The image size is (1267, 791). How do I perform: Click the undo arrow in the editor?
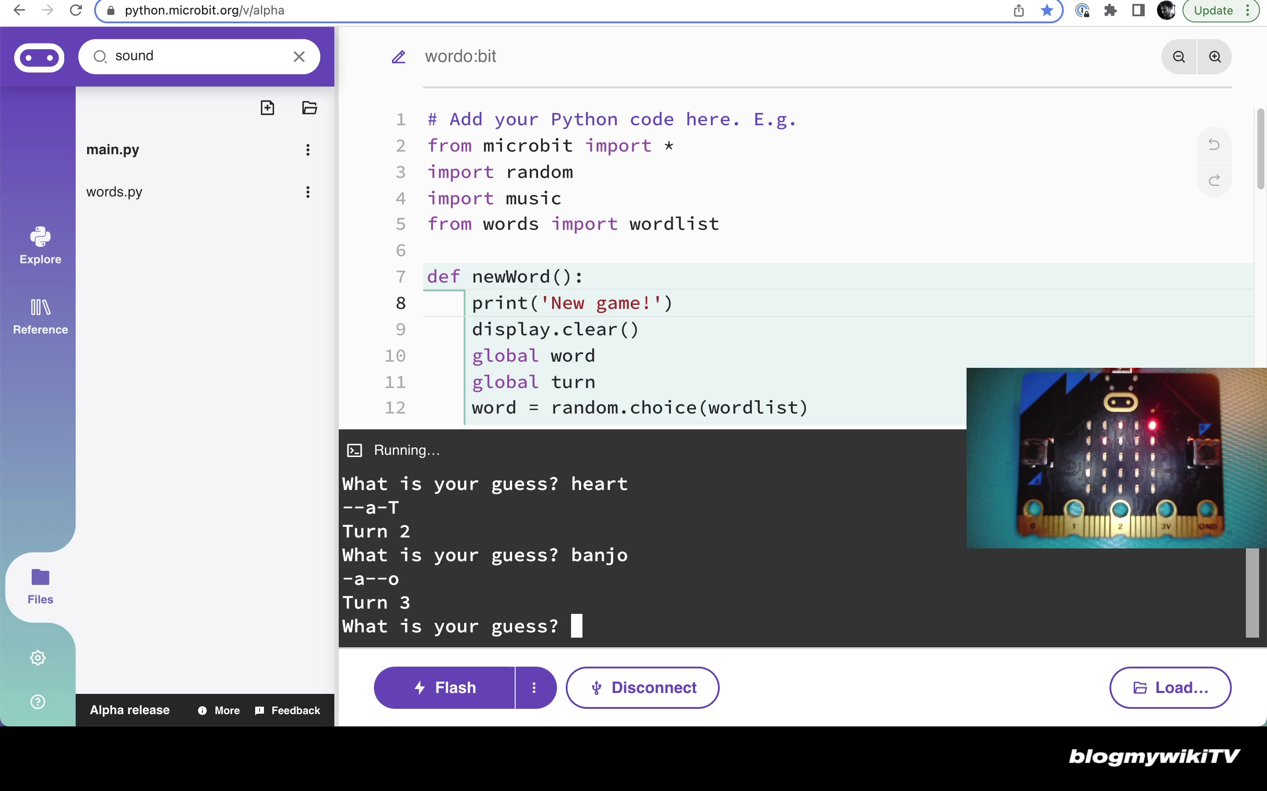(x=1214, y=145)
